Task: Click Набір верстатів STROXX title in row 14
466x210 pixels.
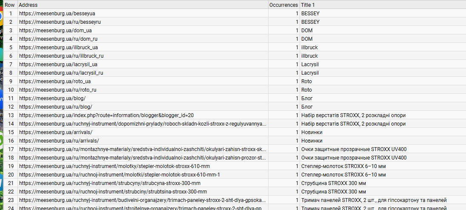Action: point(353,123)
